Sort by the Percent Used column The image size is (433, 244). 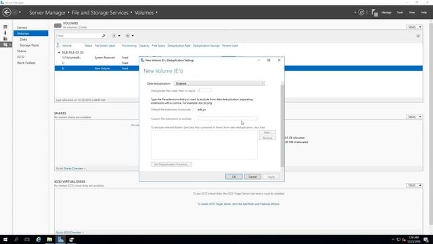point(230,45)
